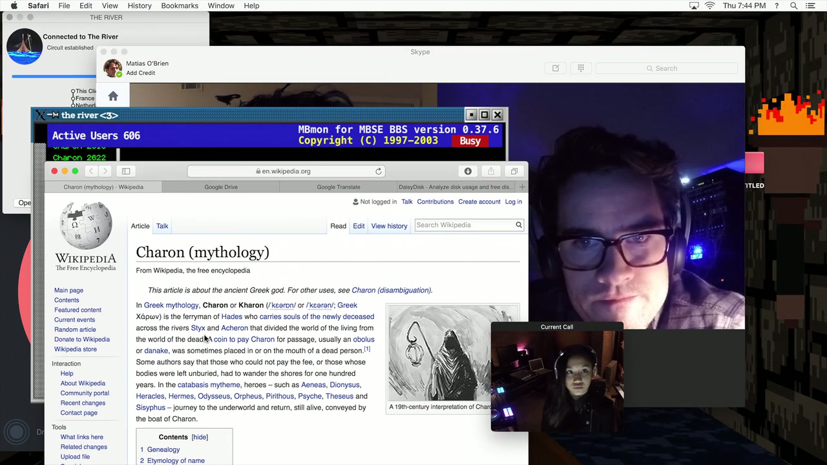Click Active Users 606 text in MBmon
This screenshot has height=465, width=827.
pos(96,136)
